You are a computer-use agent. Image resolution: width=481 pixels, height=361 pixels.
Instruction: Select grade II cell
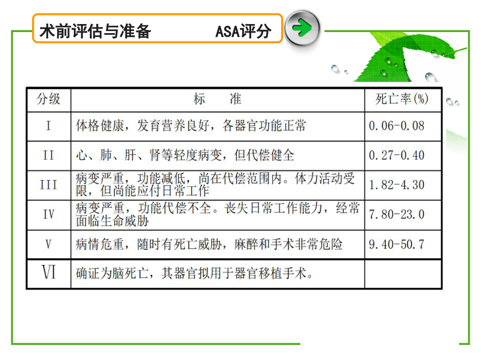49,156
